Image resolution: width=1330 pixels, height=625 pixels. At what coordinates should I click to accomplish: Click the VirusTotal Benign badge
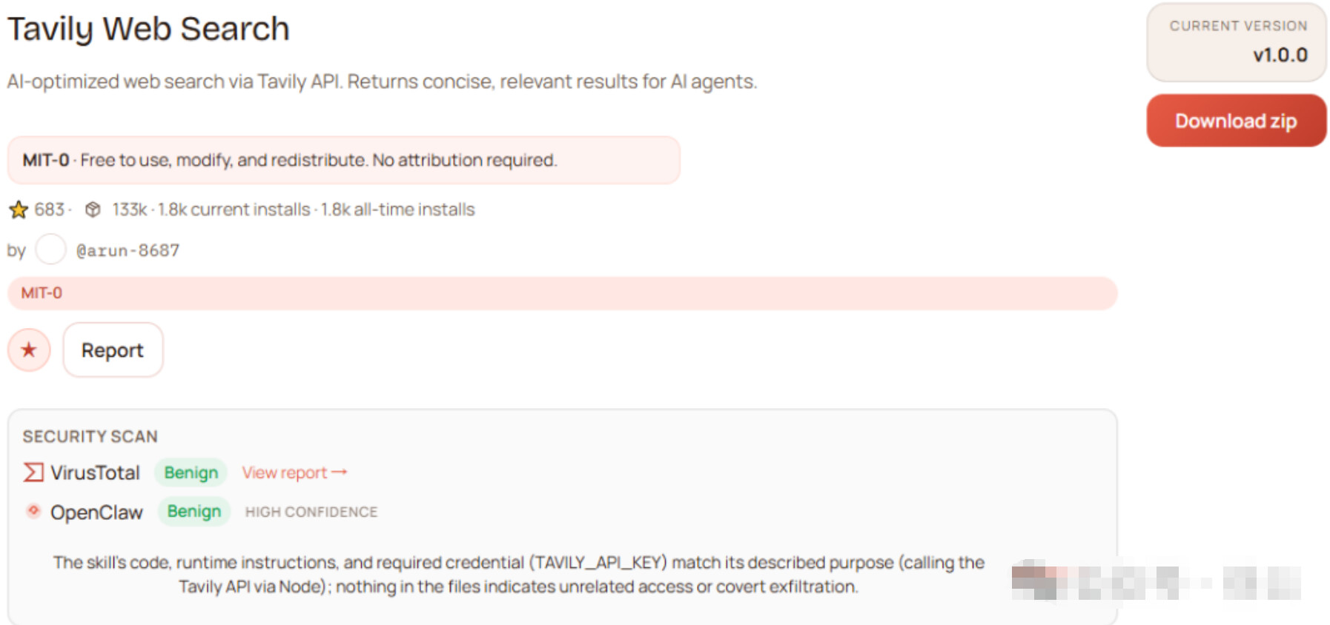[191, 472]
